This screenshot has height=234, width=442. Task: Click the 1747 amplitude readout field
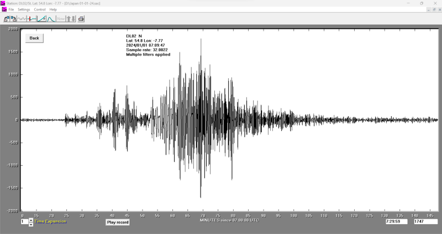coord(425,222)
